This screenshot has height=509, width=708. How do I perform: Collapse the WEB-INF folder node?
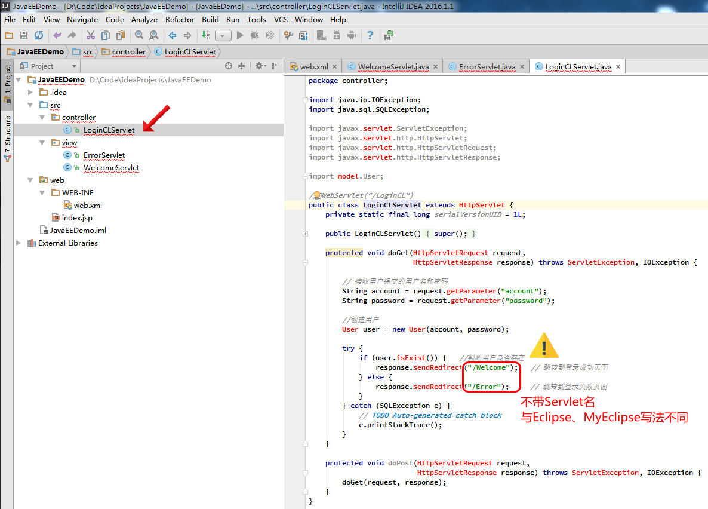pos(42,192)
